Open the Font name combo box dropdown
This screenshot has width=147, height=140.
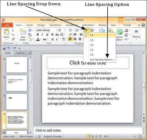coord(57,30)
